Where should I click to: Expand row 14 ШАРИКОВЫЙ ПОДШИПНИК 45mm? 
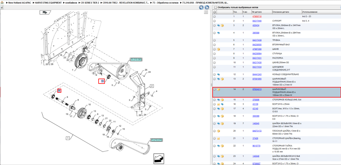click(214, 89)
